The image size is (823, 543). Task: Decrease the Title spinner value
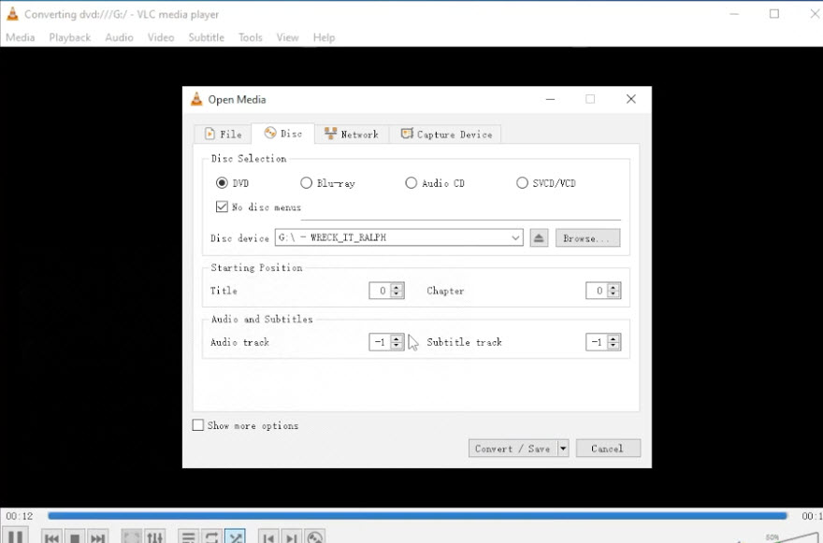(397, 294)
